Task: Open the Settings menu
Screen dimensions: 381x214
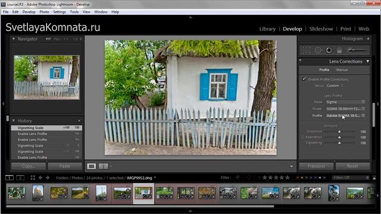Action: tap(60, 12)
